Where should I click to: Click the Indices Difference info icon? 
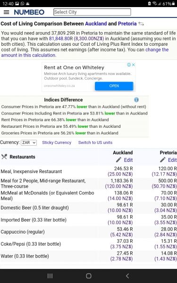[x=136, y=100]
